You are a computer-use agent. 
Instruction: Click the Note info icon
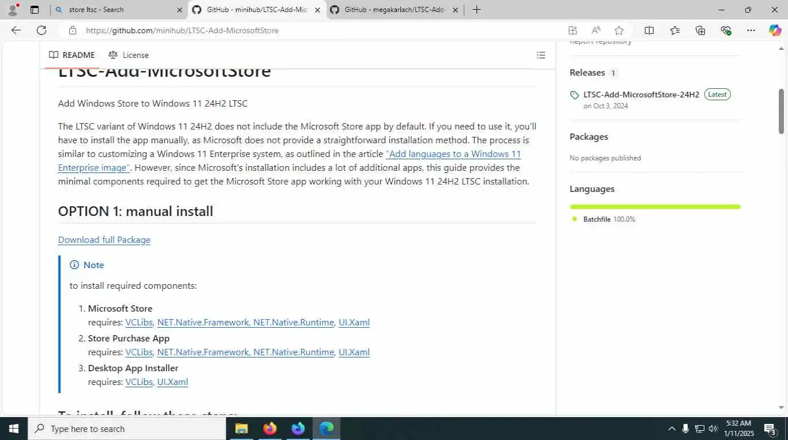coord(74,265)
